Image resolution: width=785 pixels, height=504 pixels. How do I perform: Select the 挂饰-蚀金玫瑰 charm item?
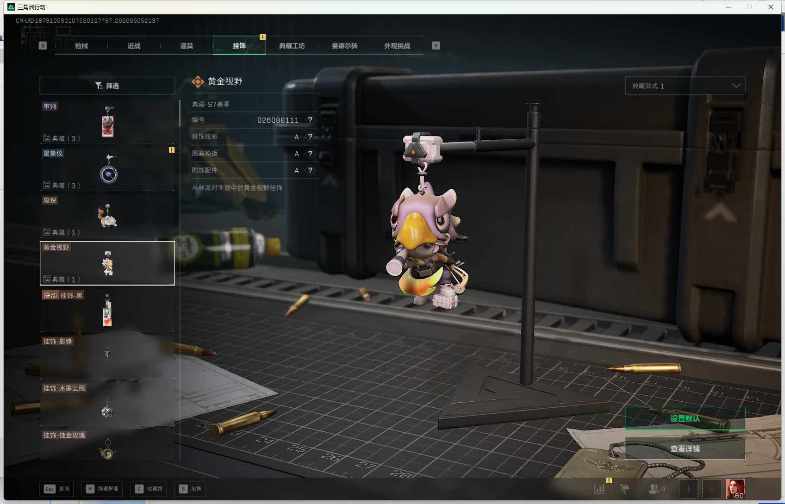click(107, 445)
